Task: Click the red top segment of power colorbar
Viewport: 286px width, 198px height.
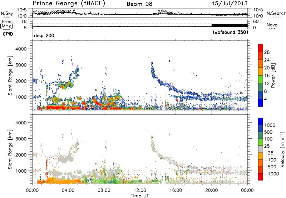Action: tap(261, 48)
